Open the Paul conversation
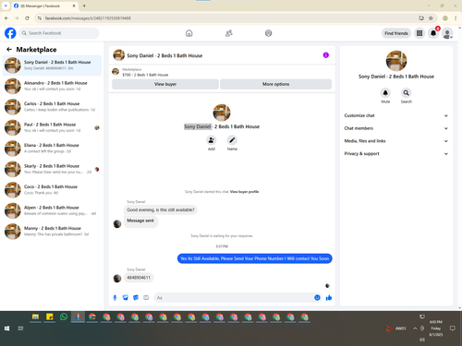Viewport: 462px width, 346px height. [x=52, y=127]
